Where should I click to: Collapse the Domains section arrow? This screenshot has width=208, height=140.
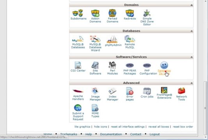coord(192,5)
